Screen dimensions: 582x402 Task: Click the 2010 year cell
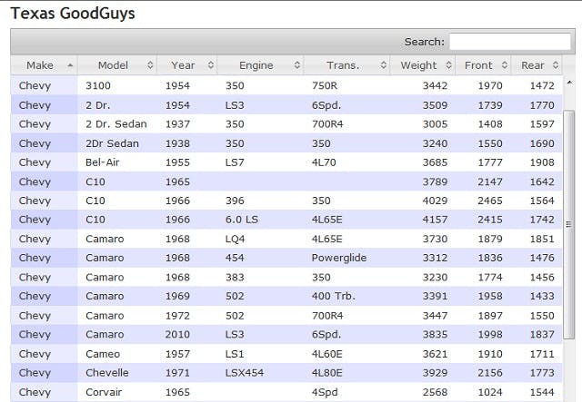[180, 335]
